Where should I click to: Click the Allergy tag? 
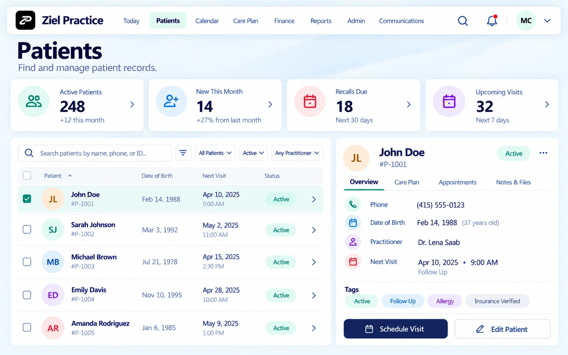pyautogui.click(x=445, y=301)
